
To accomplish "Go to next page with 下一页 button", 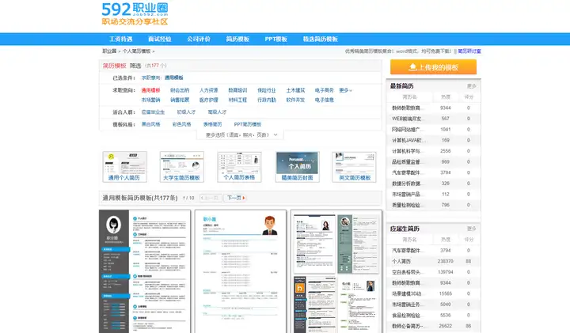I will [x=235, y=198].
